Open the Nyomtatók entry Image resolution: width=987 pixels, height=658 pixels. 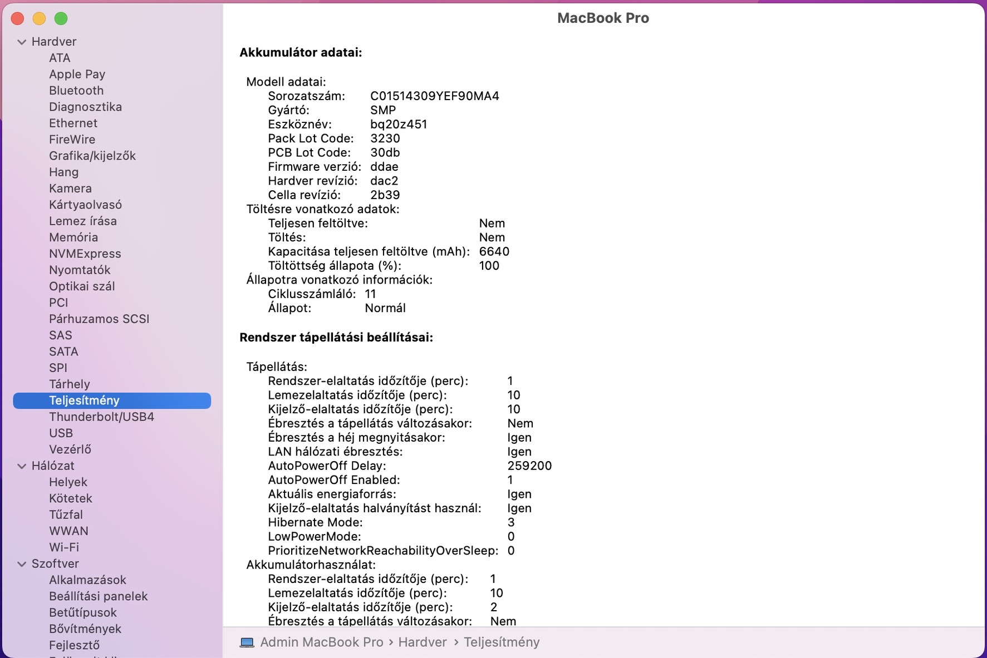click(x=80, y=270)
